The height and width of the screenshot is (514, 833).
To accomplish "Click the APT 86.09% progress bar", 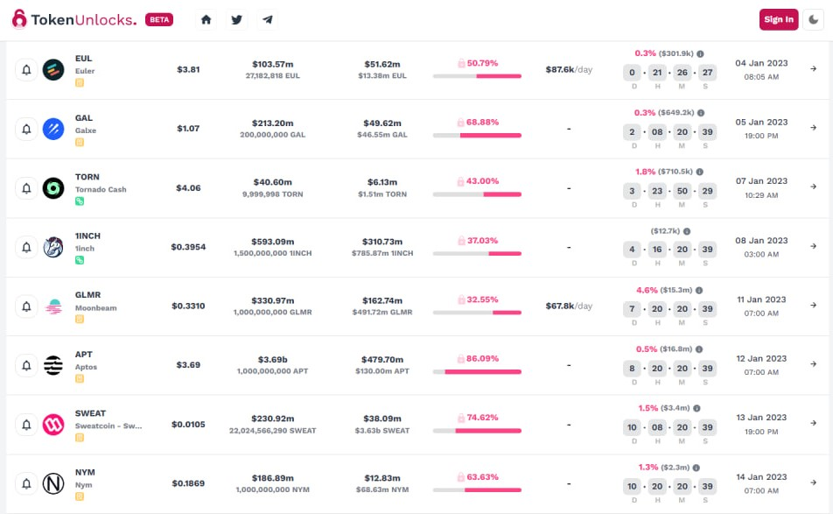I will 477,371.
